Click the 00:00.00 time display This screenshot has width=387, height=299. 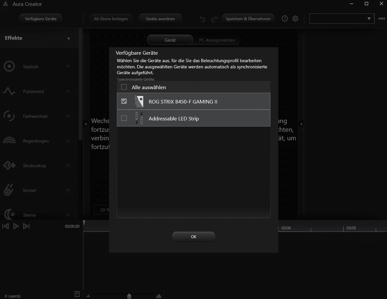point(72,226)
